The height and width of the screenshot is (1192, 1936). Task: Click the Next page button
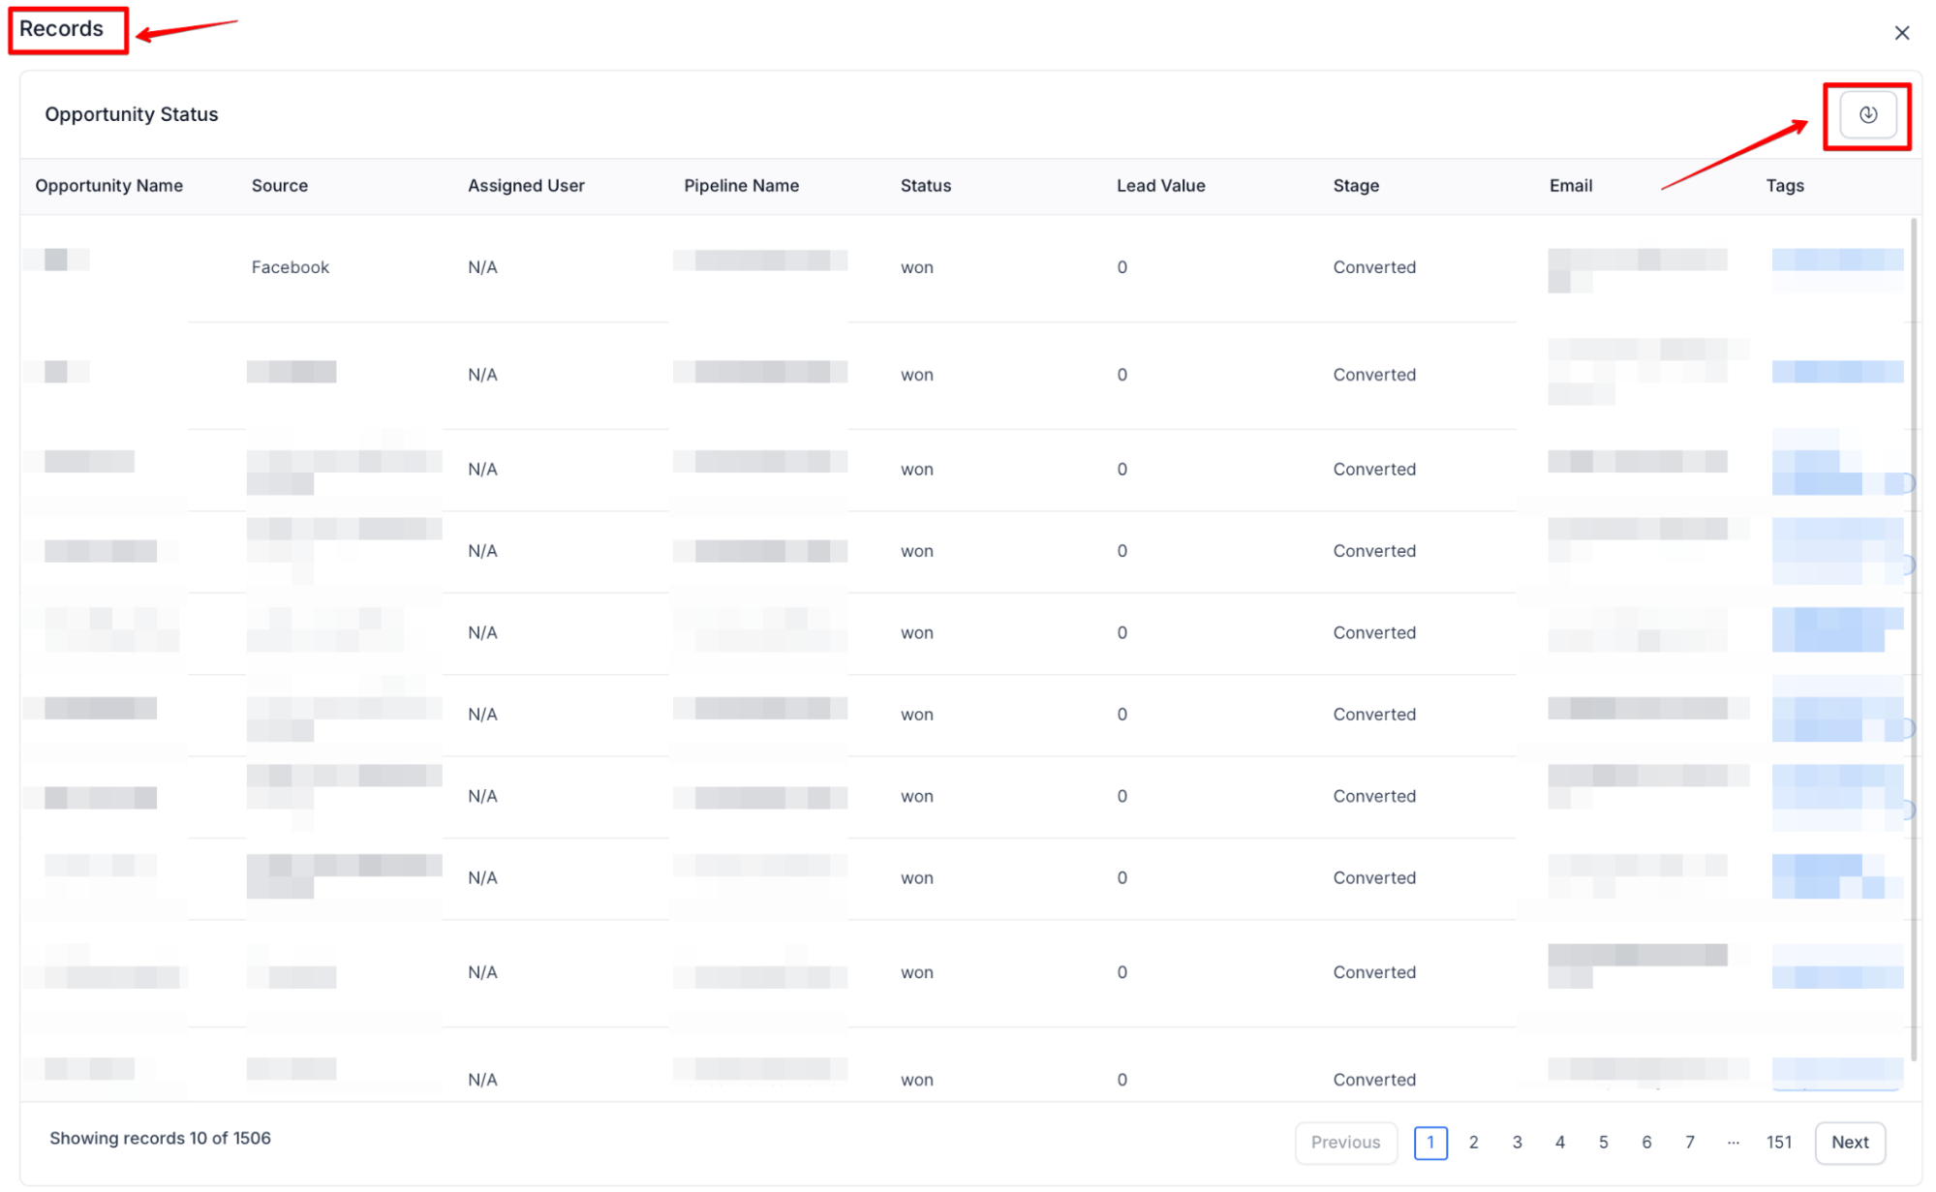point(1849,1142)
